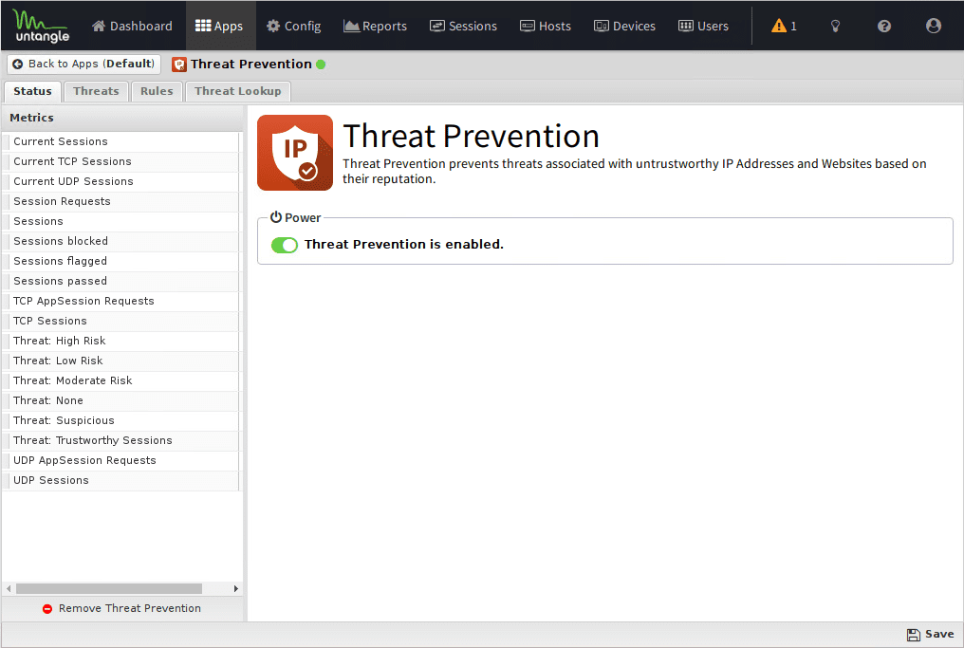
Task: Go to Config settings
Action: pyautogui.click(x=294, y=26)
